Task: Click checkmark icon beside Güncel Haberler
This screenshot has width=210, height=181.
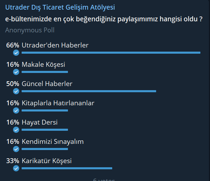Action: coord(16,91)
